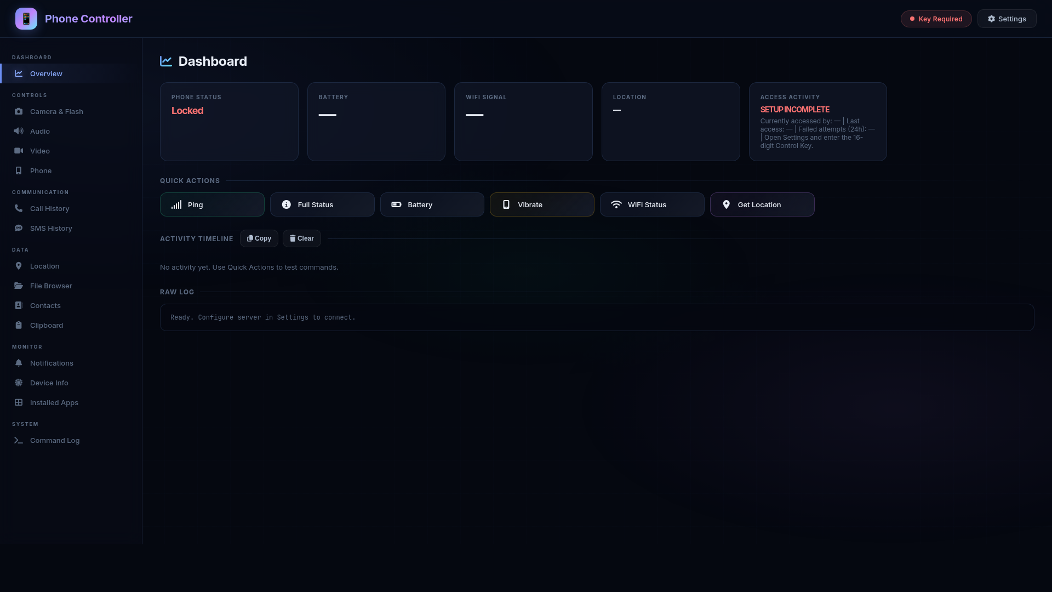Click the 'No activity yet' timeline message
Viewport: 1052px width, 592px height.
(x=249, y=267)
